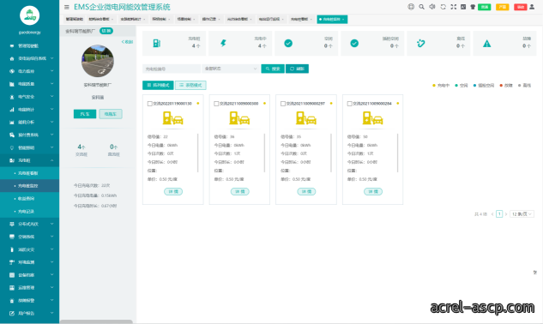The width and height of the screenshot is (543, 324).
Task: Click the teal search button
Action: (273, 69)
